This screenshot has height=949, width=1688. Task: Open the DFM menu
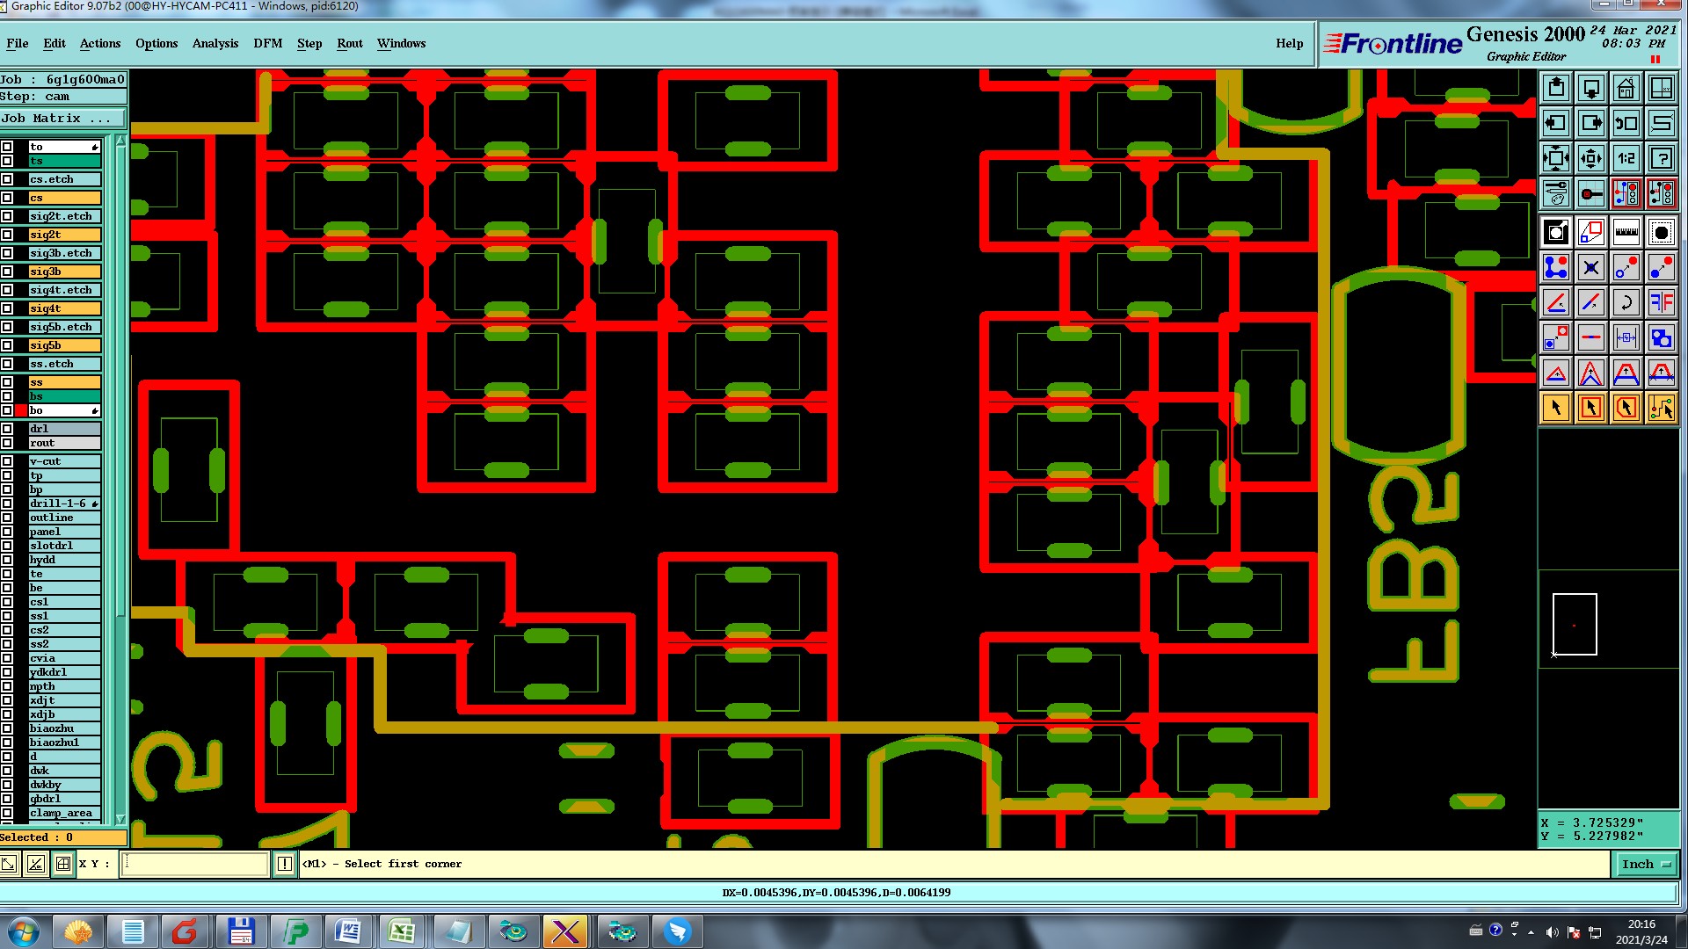tap(267, 43)
